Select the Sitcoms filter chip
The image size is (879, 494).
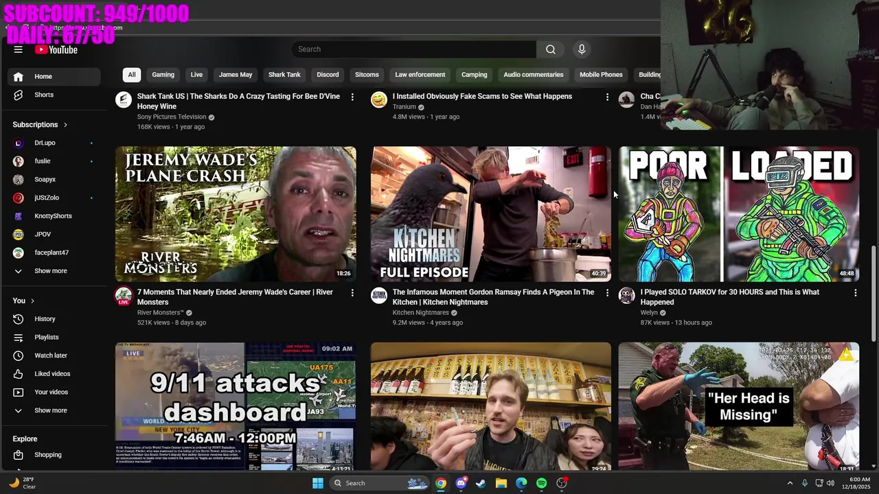click(x=367, y=75)
